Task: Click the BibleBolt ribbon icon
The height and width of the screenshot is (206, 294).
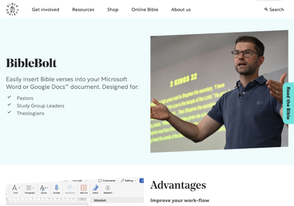Action: [108, 188]
